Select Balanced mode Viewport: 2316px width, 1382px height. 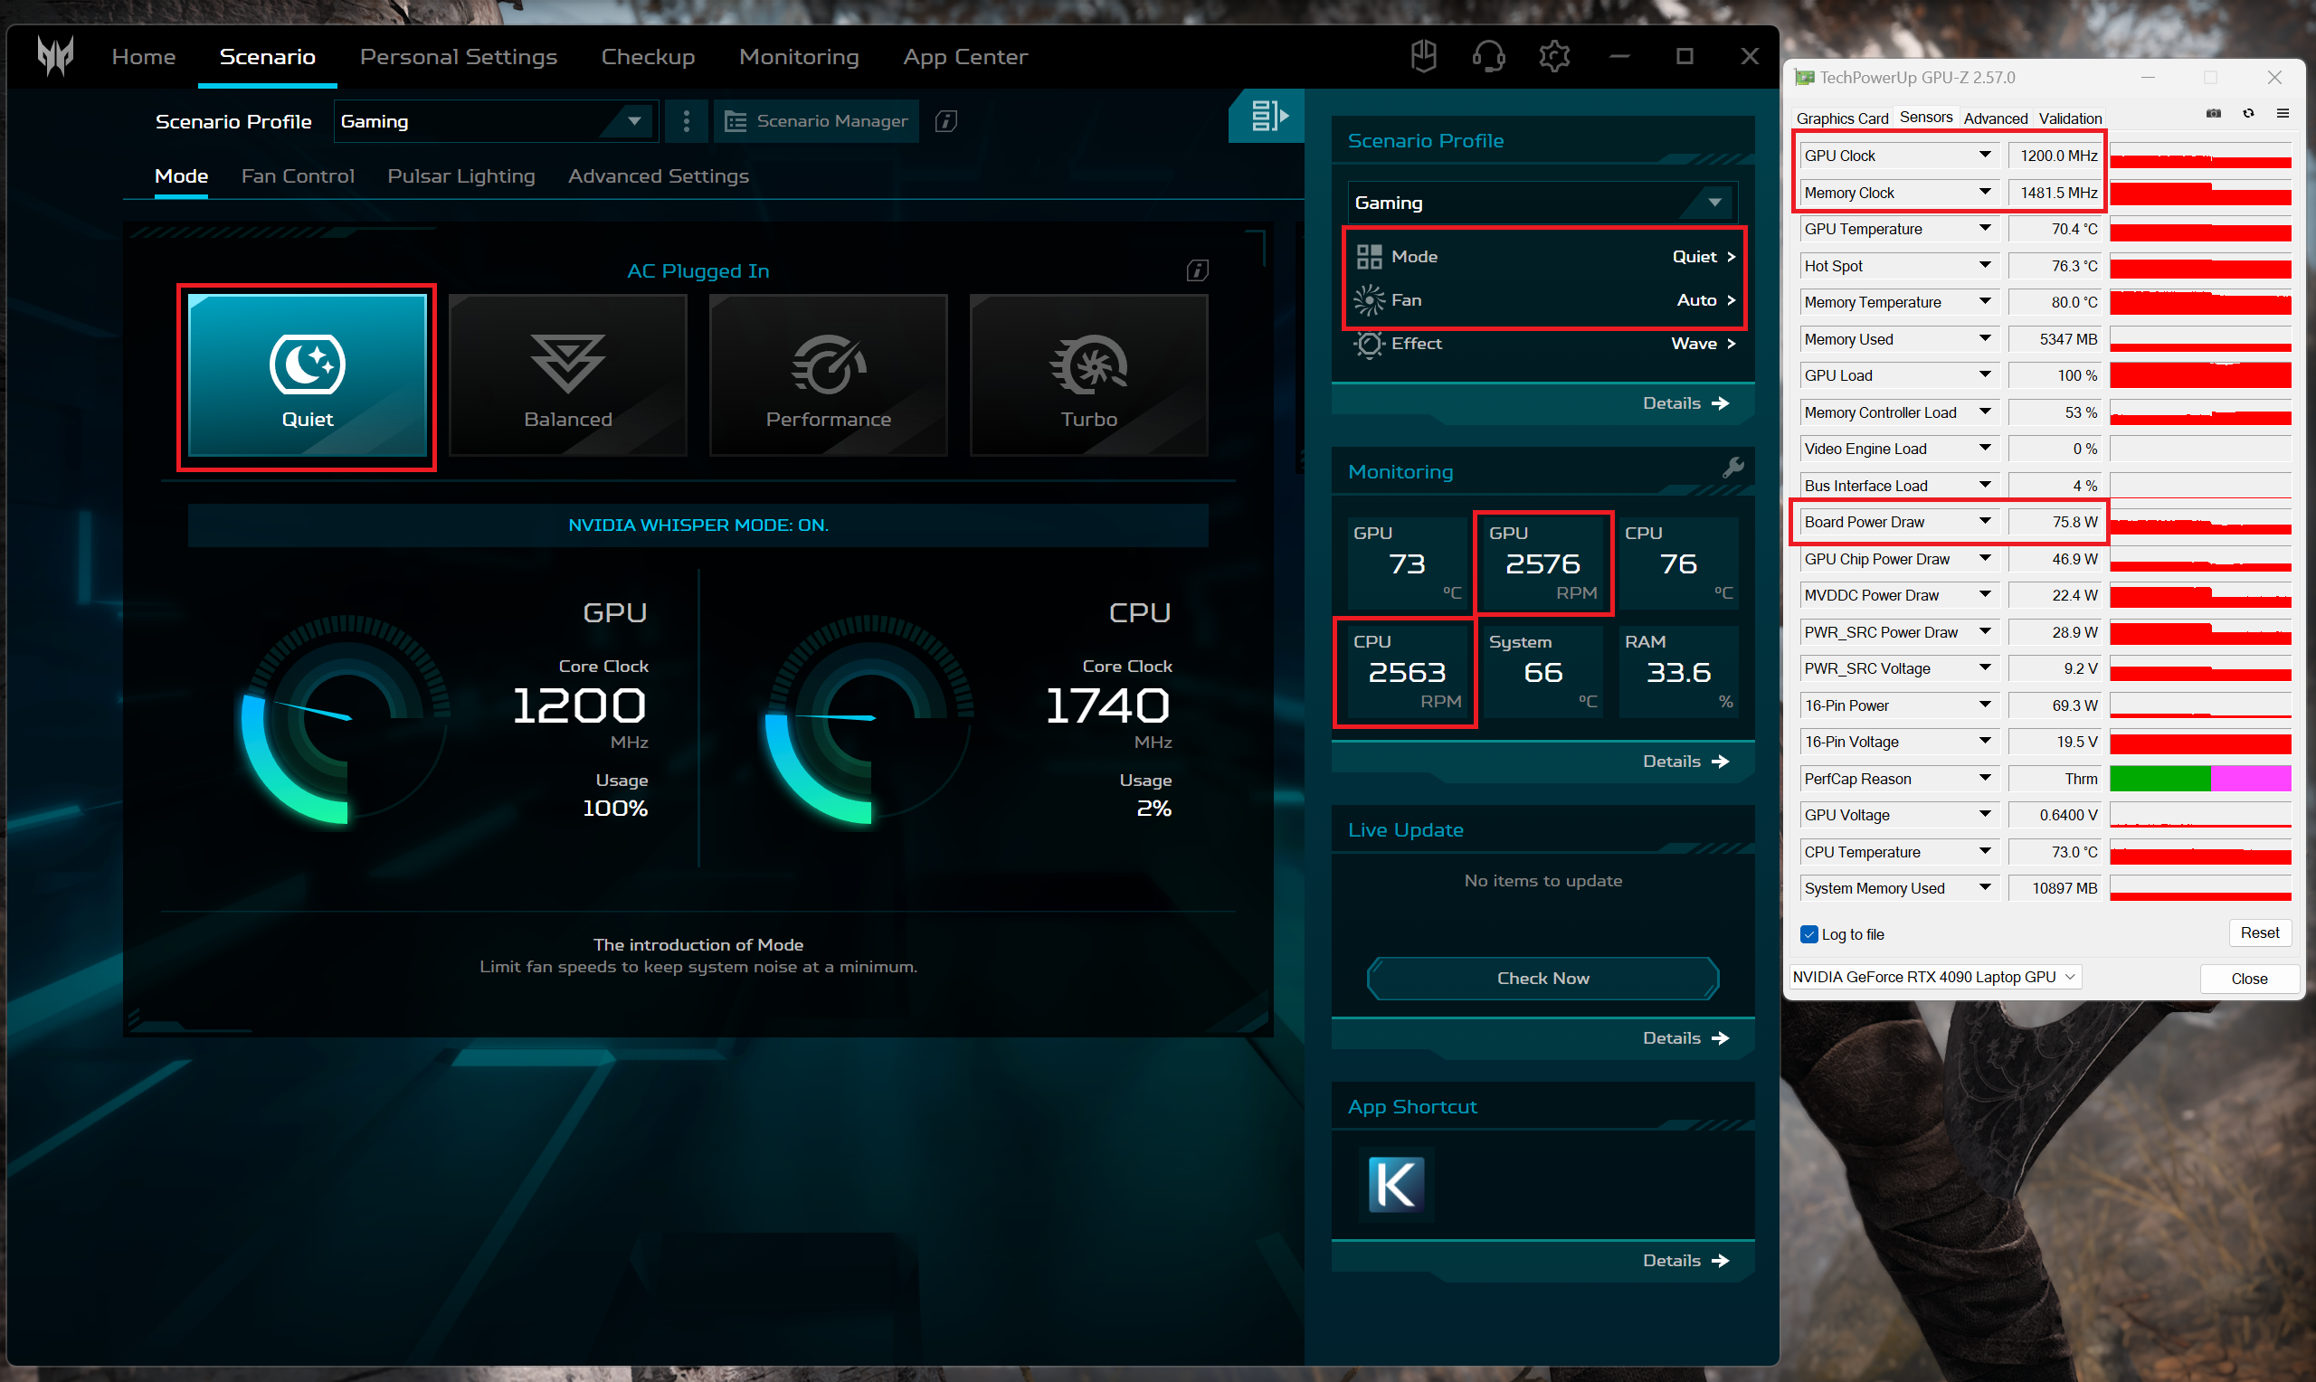point(568,375)
